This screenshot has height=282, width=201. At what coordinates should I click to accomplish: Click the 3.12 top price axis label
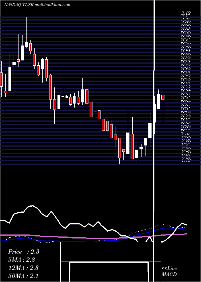(x=186, y=13)
